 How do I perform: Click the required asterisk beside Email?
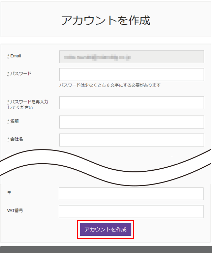8,56
